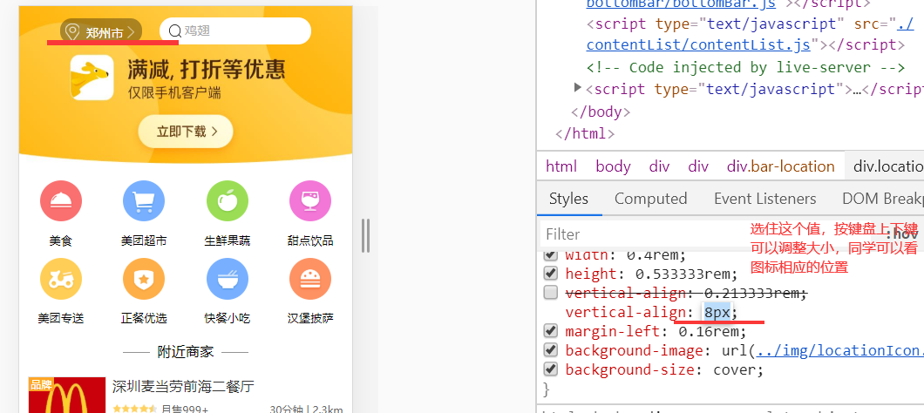Screen dimensions: 924x413
Task: Select the second div breadcrumb item
Action: (x=698, y=166)
